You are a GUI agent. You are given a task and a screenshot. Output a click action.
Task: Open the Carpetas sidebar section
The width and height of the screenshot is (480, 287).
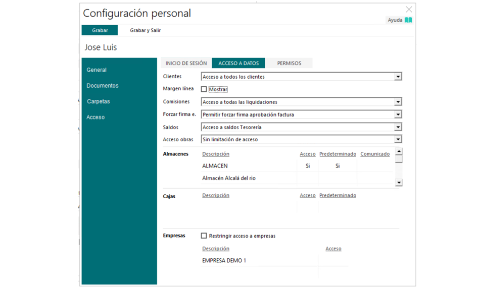[x=98, y=101]
